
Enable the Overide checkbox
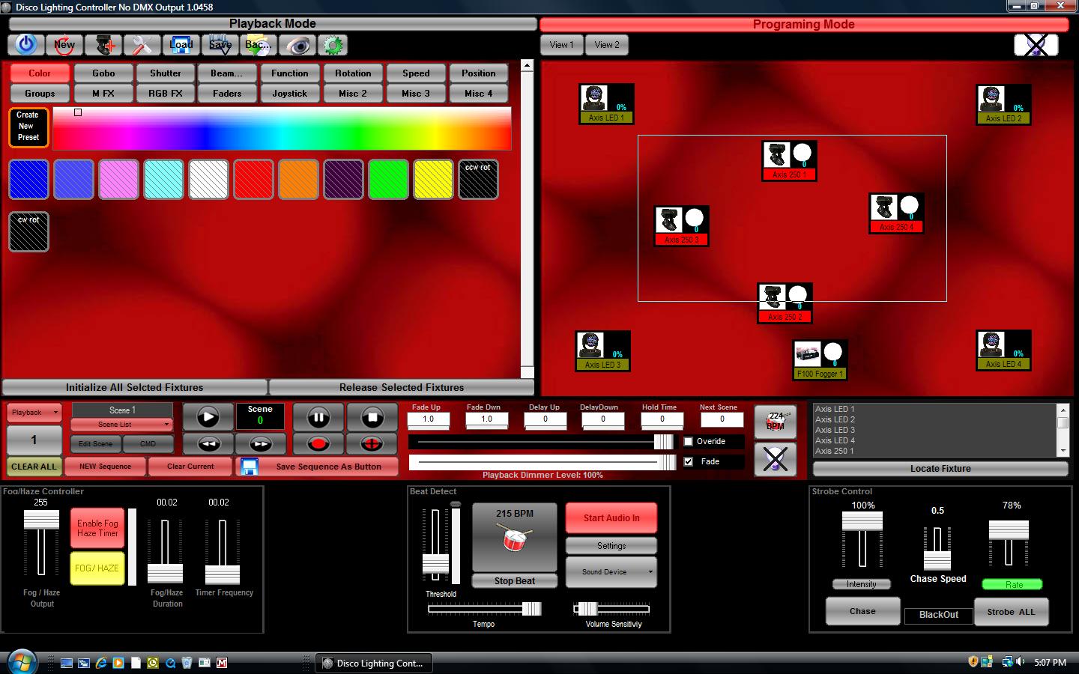[x=688, y=442]
